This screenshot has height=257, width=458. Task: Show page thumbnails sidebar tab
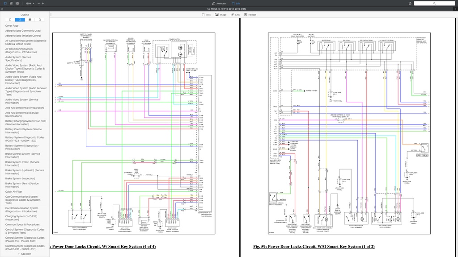[x=40, y=20]
